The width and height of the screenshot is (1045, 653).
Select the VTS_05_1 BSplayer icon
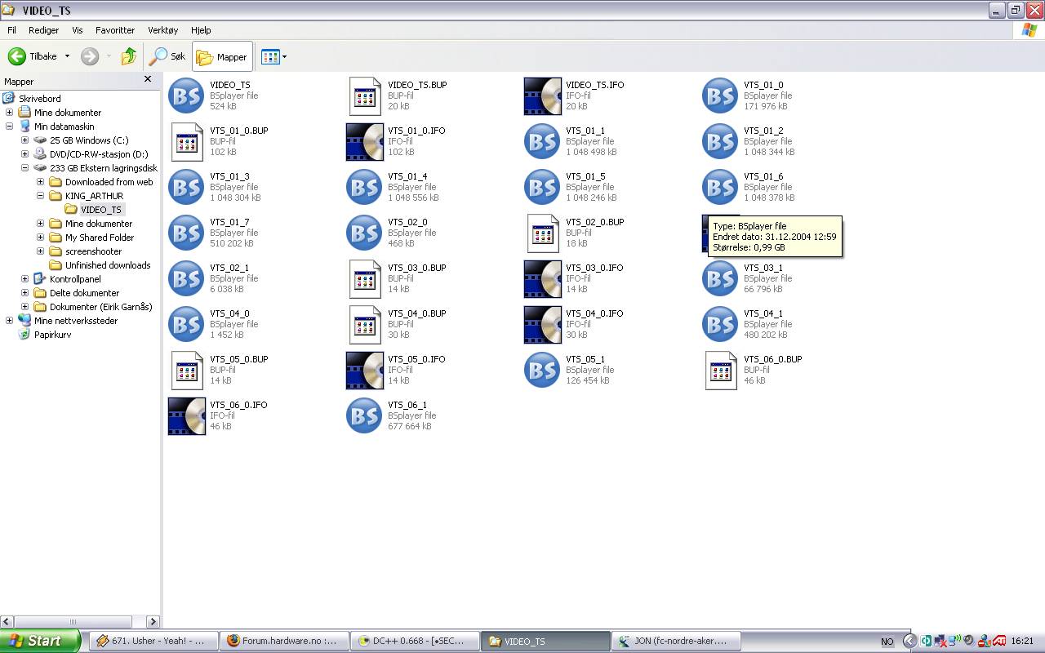[x=542, y=371]
